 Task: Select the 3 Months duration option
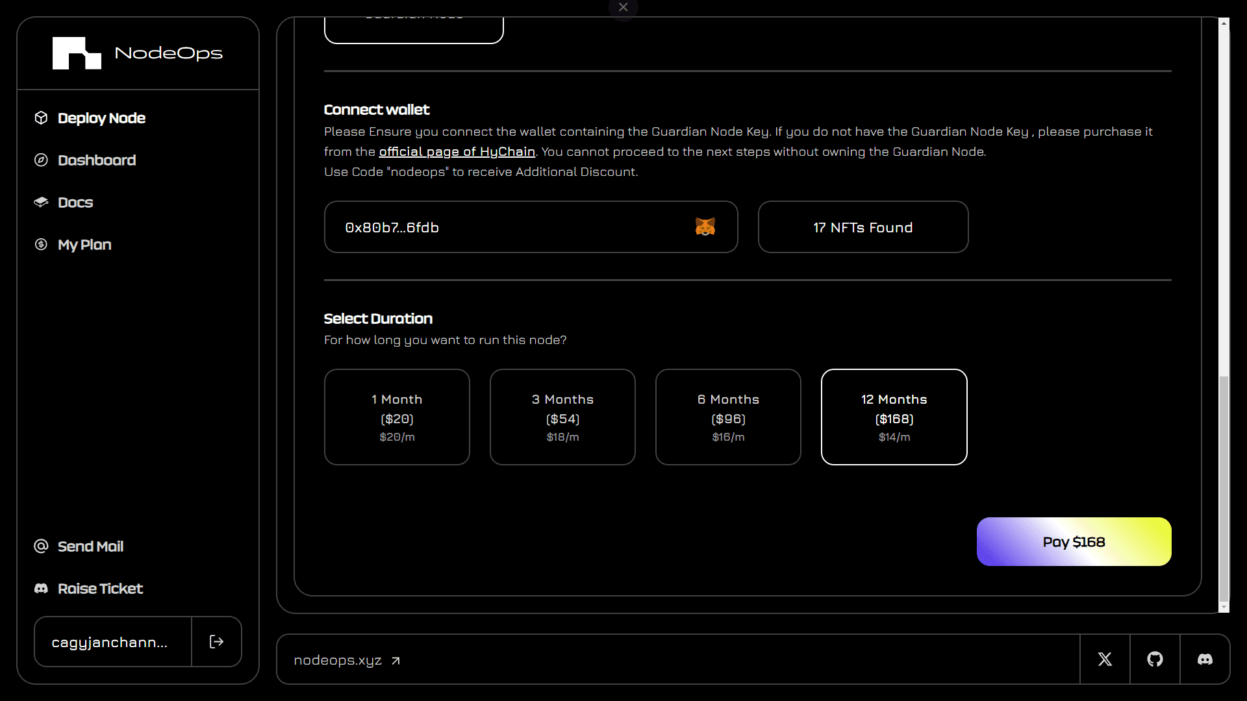click(x=562, y=417)
